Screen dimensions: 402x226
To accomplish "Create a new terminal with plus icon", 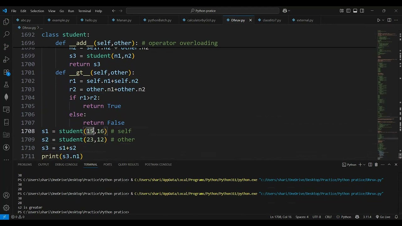I will (x=360, y=164).
